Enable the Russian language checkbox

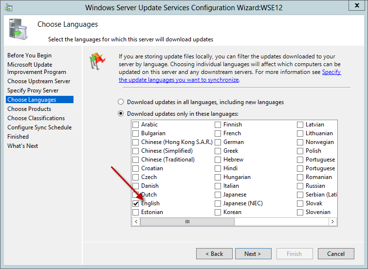click(x=300, y=186)
